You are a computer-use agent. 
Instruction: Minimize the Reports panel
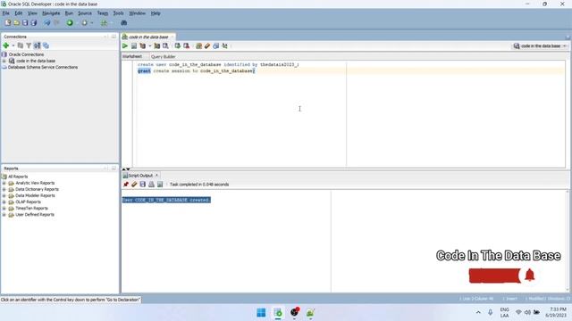point(114,169)
